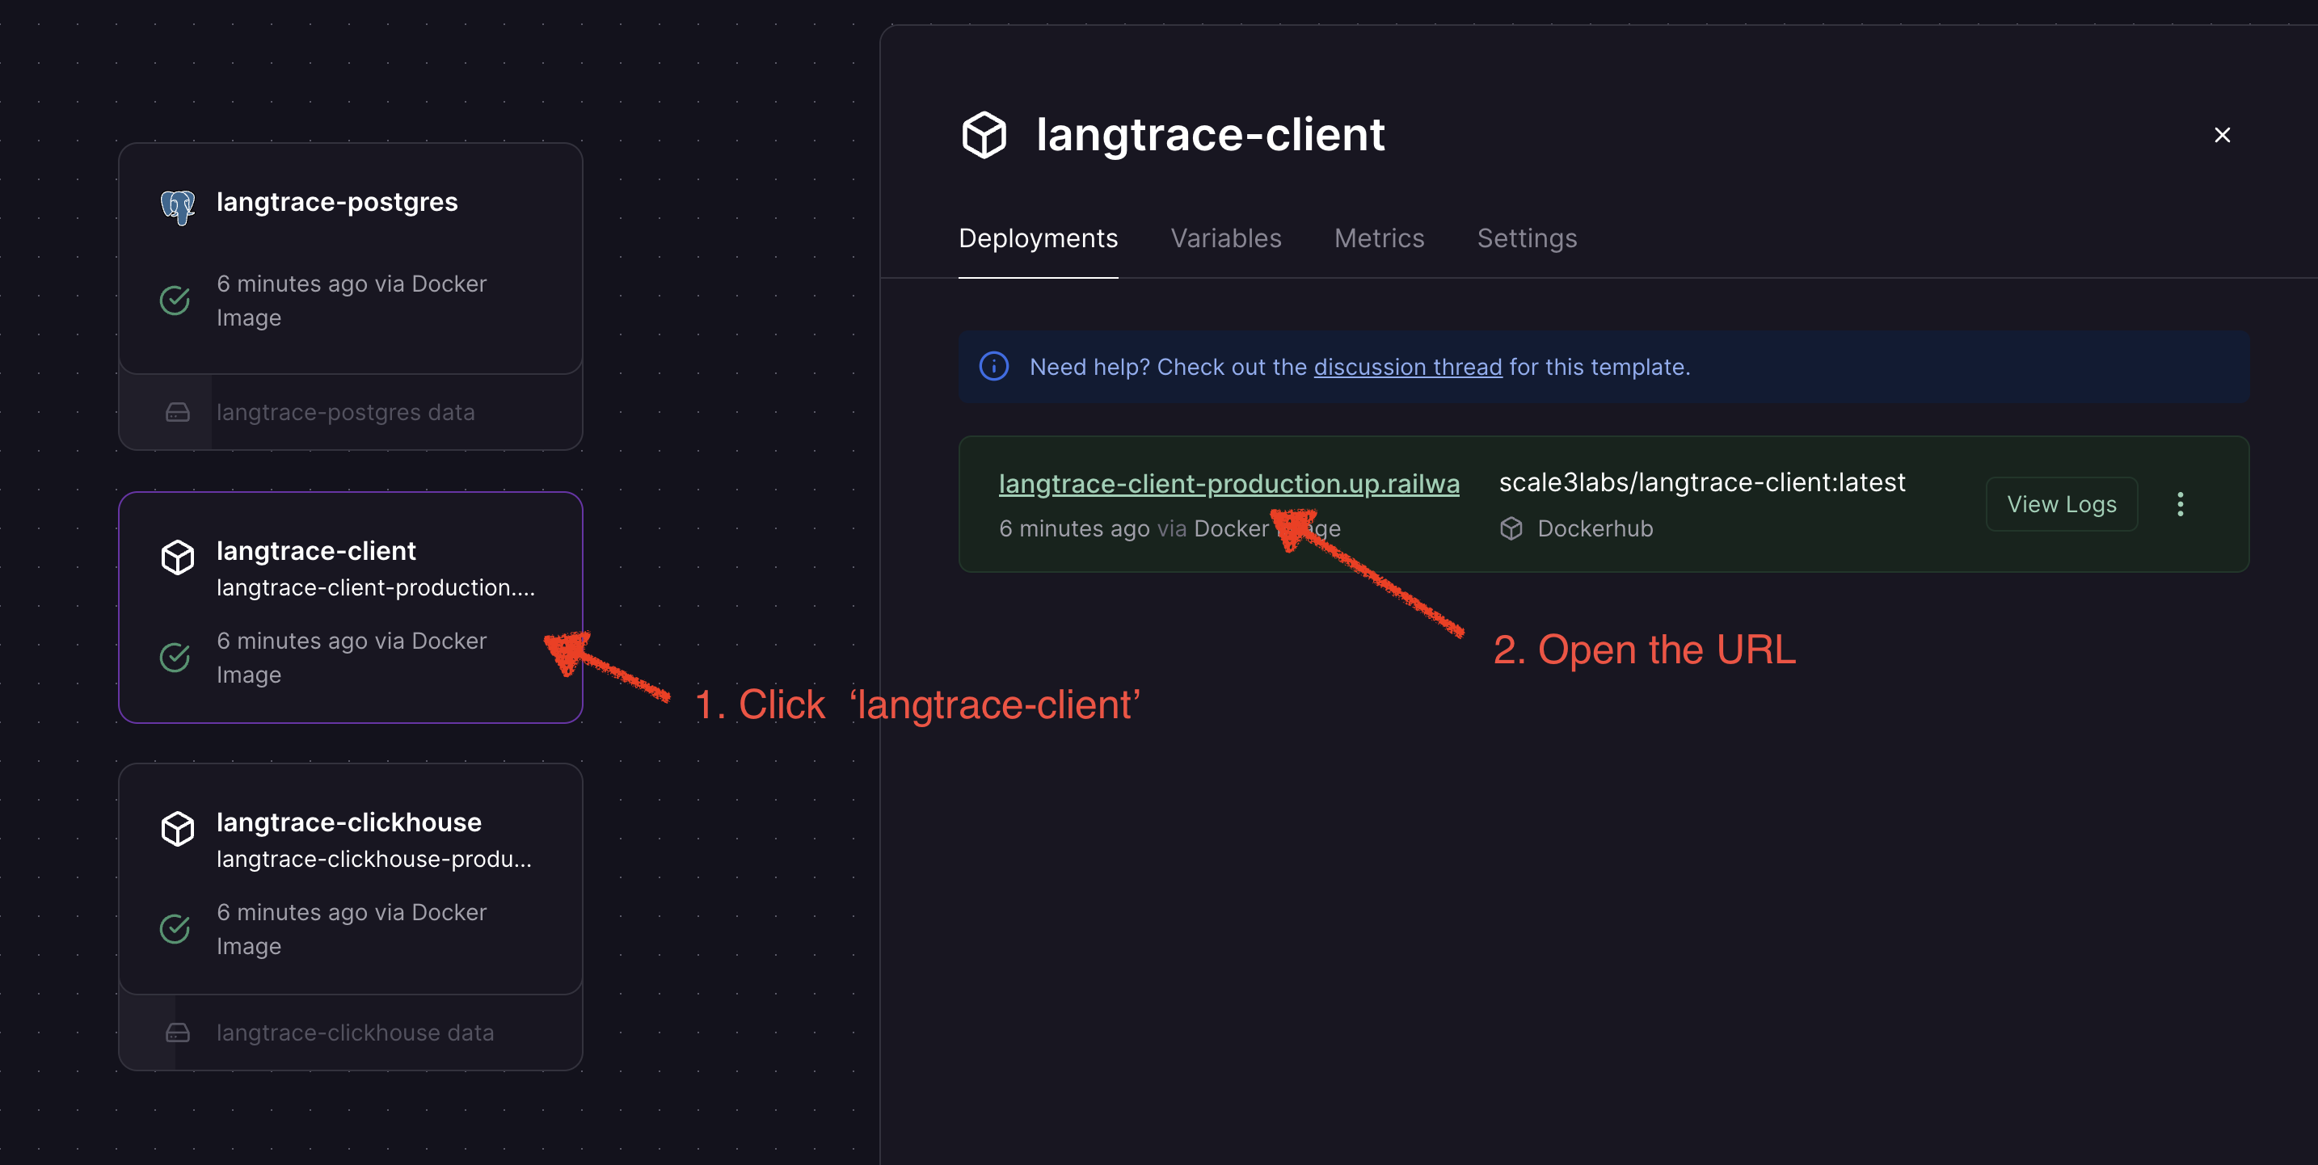This screenshot has height=1165, width=2318.
Task: Click the langtrace-clickhouse success checkmark status
Action: [x=175, y=929]
